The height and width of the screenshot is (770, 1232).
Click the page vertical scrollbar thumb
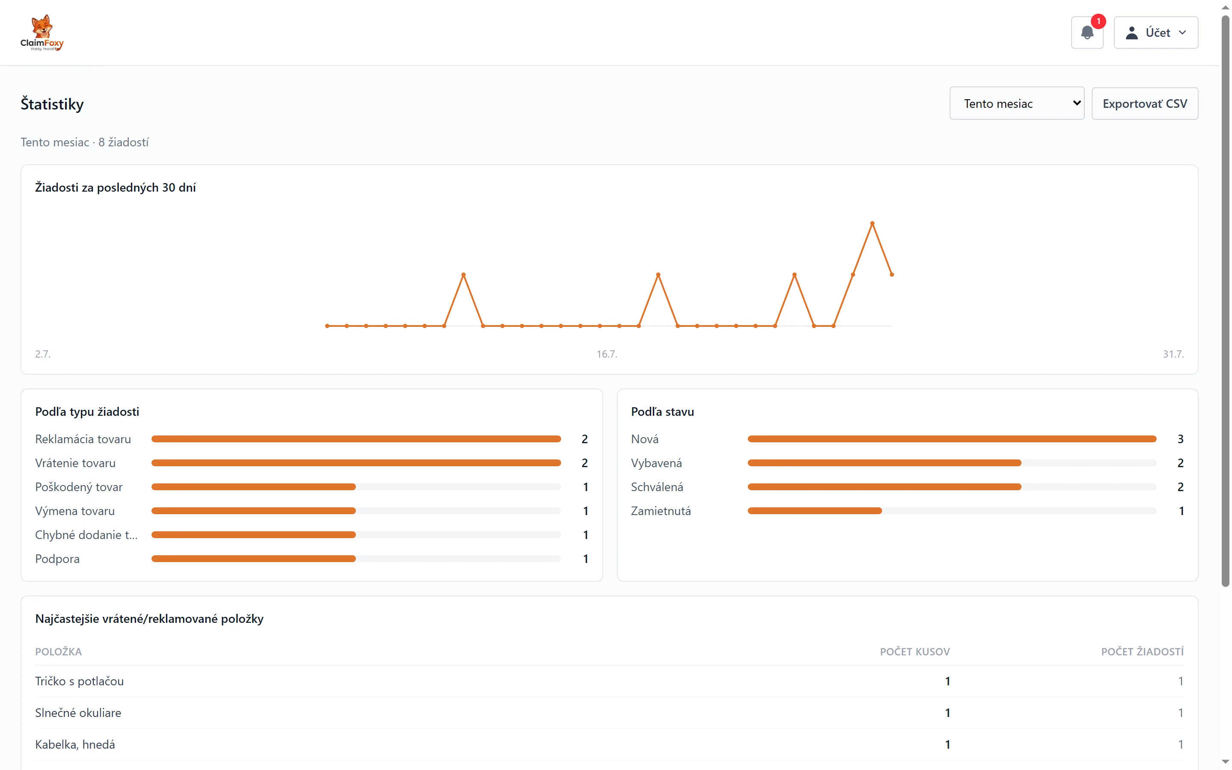(x=1226, y=300)
